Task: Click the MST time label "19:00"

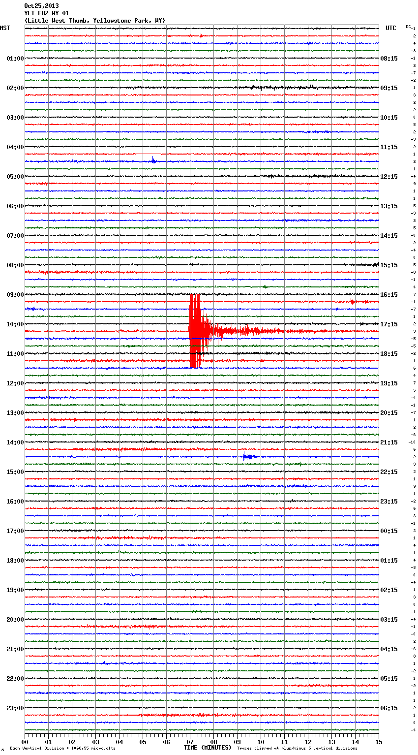Action: click(x=15, y=590)
